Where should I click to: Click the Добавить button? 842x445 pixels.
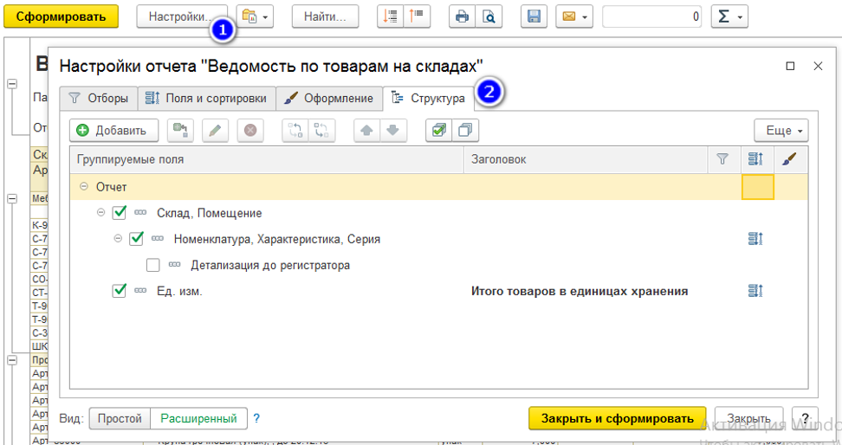point(113,131)
